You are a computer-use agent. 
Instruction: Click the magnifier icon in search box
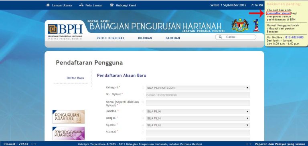pyautogui.click(x=221, y=37)
